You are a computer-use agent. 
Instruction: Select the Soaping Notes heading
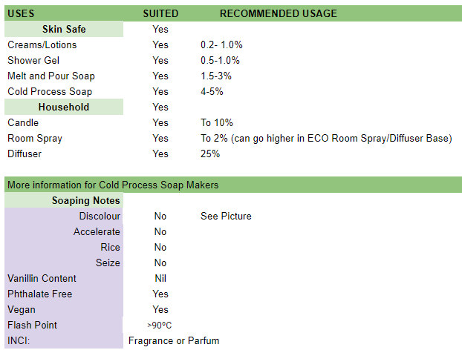tap(85, 200)
